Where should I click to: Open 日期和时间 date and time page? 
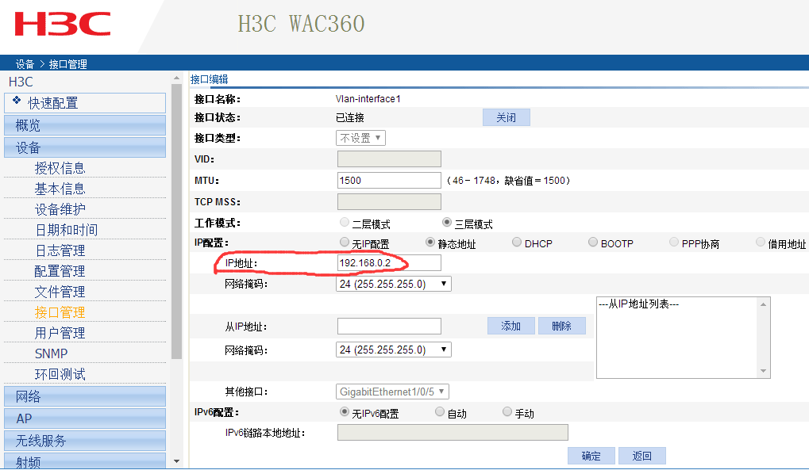tap(67, 230)
